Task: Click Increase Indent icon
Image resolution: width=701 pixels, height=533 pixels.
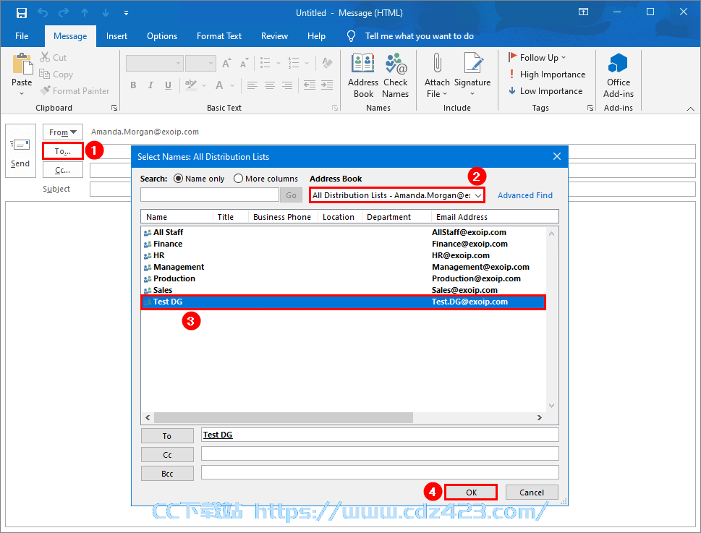Action: [x=327, y=85]
